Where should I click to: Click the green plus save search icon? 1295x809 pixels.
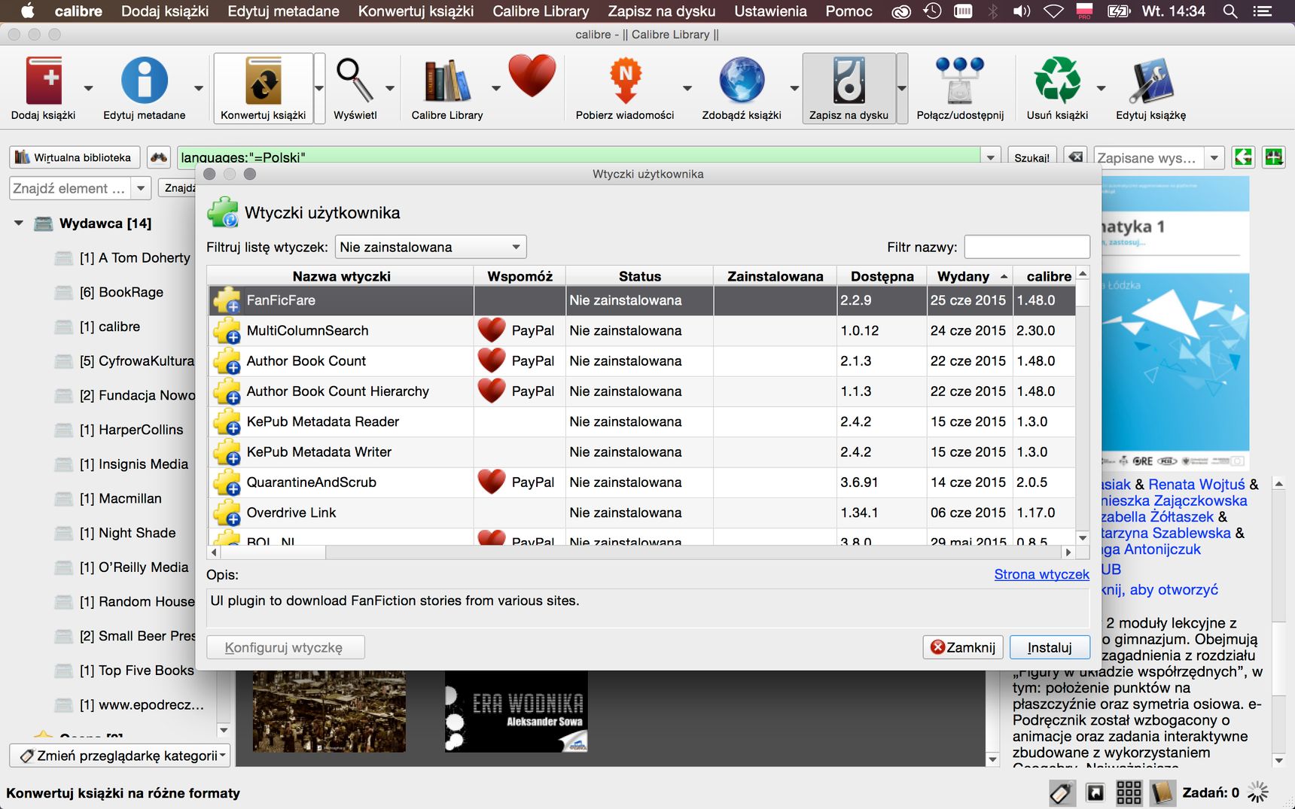(1274, 157)
